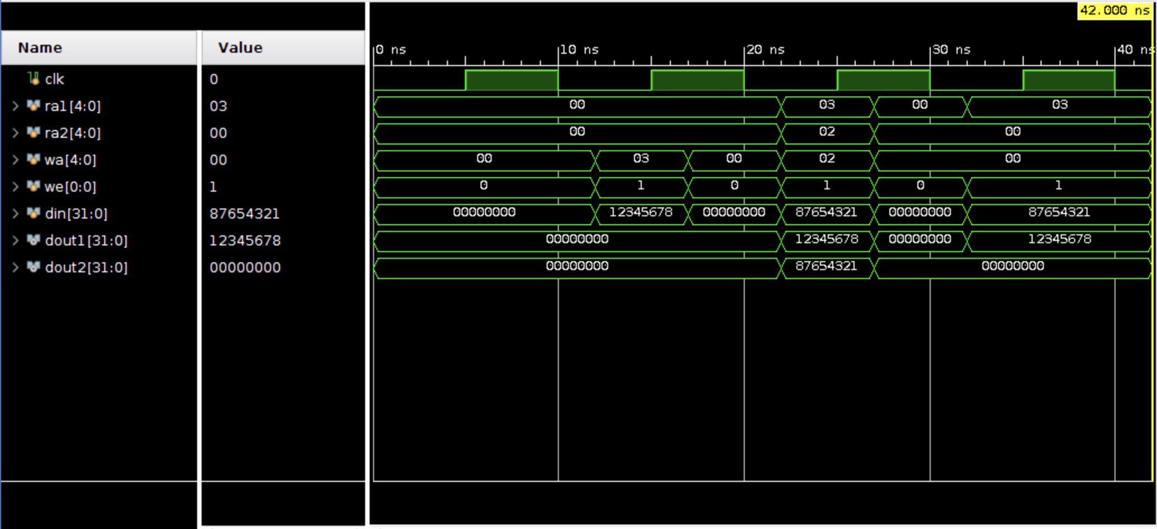
Task: Click the ra2[4:0] bus icon
Action: (x=34, y=132)
